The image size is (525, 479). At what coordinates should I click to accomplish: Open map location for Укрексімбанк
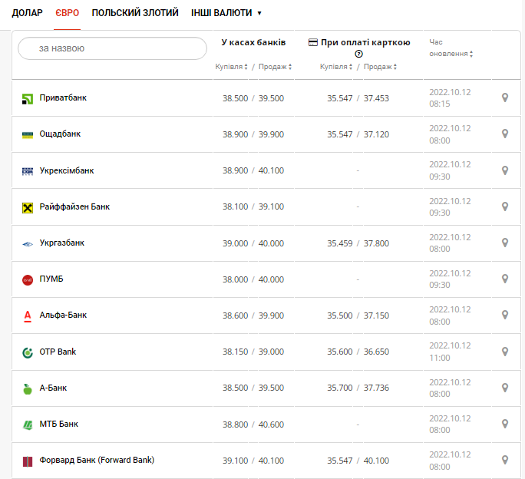tap(505, 170)
